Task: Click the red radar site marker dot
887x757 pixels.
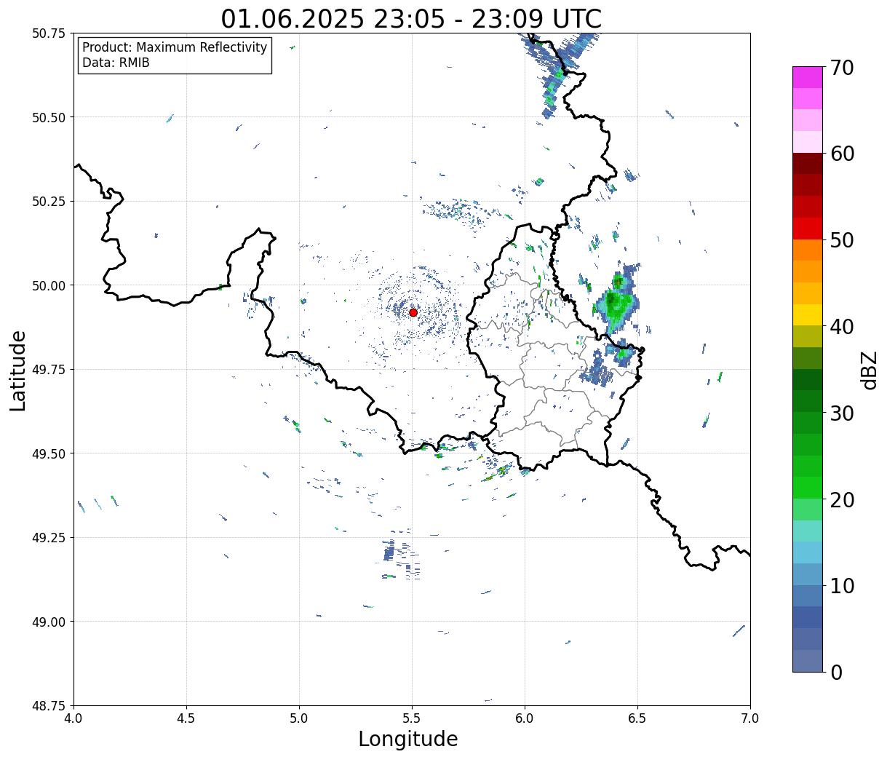Action: point(413,312)
